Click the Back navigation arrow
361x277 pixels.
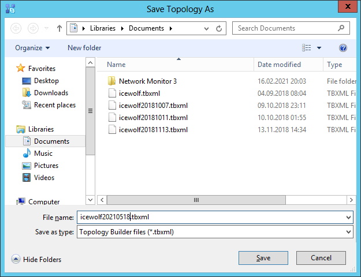pyautogui.click(x=16, y=28)
